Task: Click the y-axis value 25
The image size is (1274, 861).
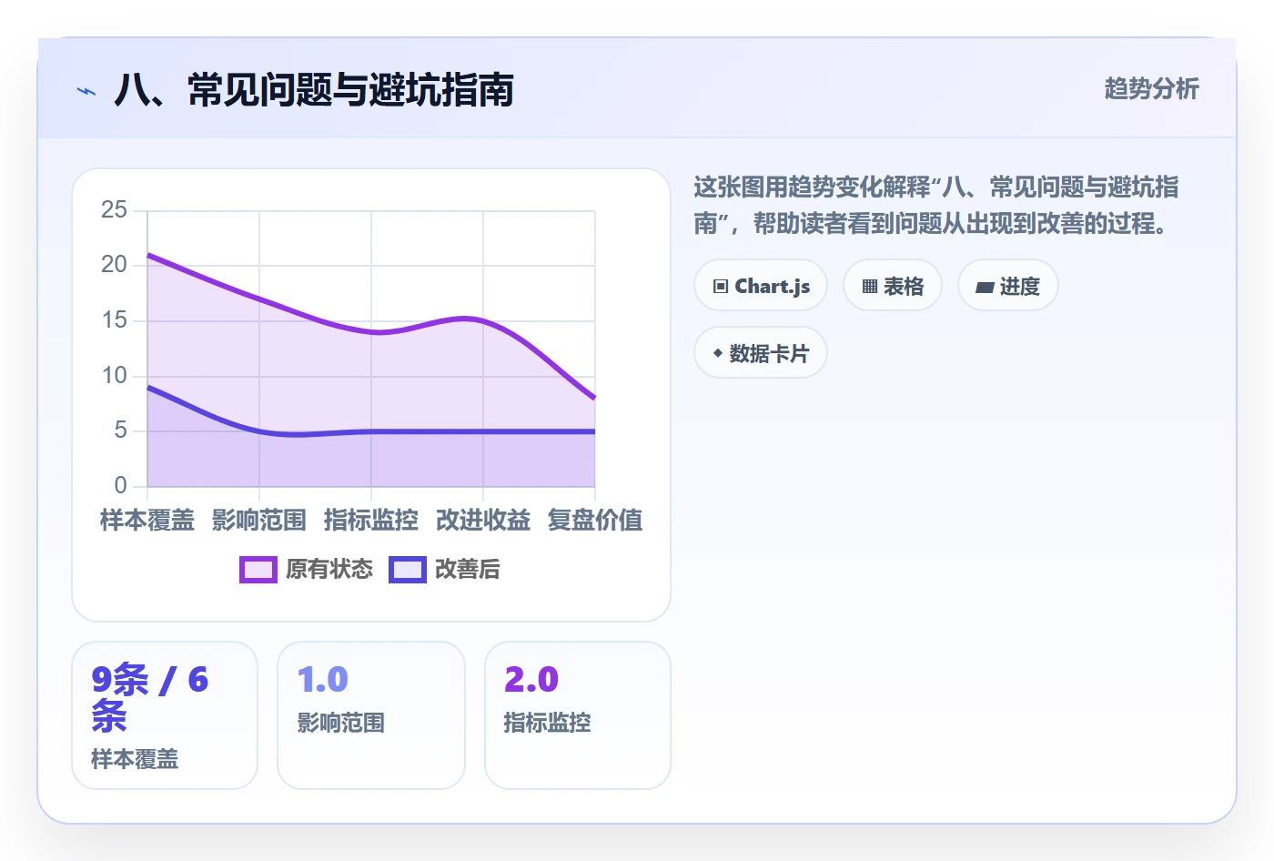Action: click(114, 210)
